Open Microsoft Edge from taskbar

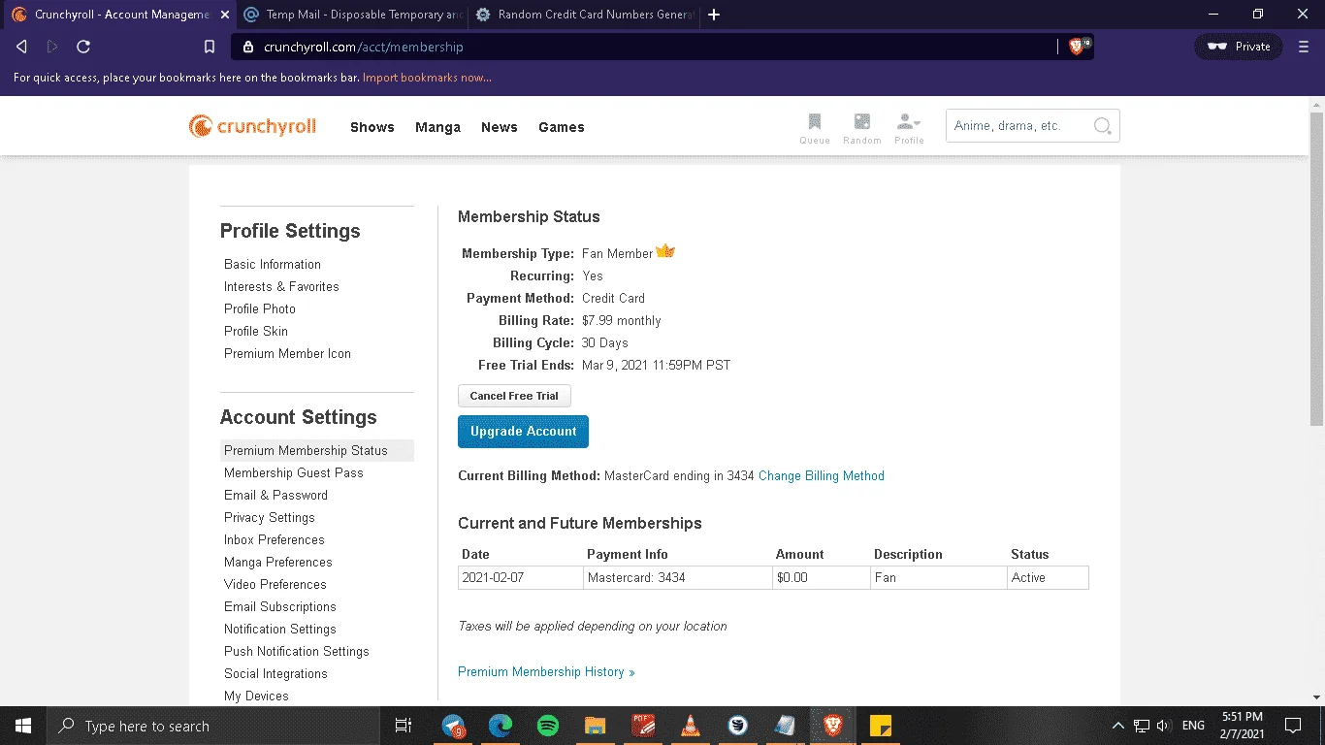pyautogui.click(x=501, y=726)
